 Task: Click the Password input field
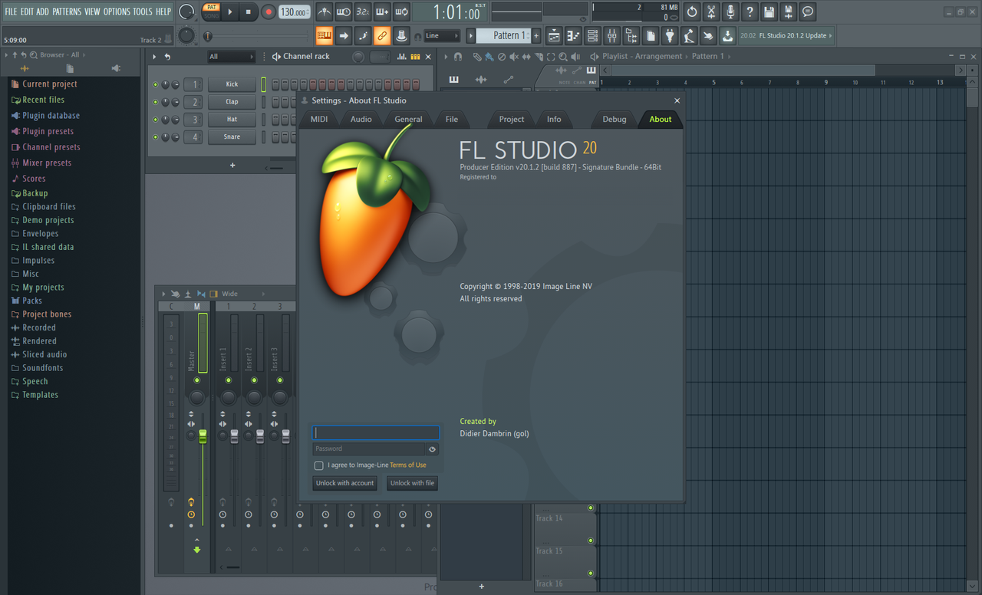click(369, 449)
